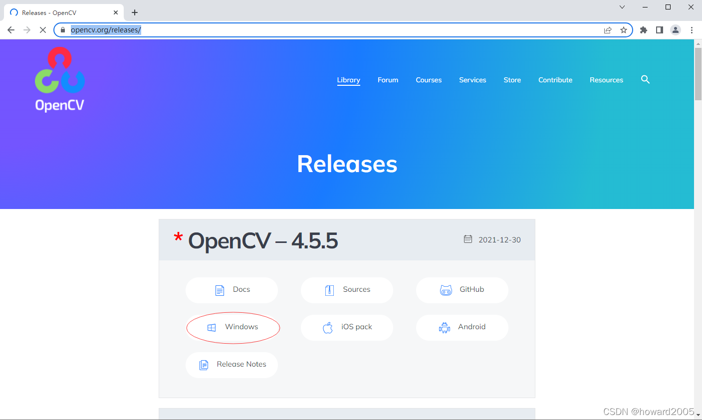Go back with the browser back arrow
This screenshot has height=420, width=702.
tap(11, 30)
